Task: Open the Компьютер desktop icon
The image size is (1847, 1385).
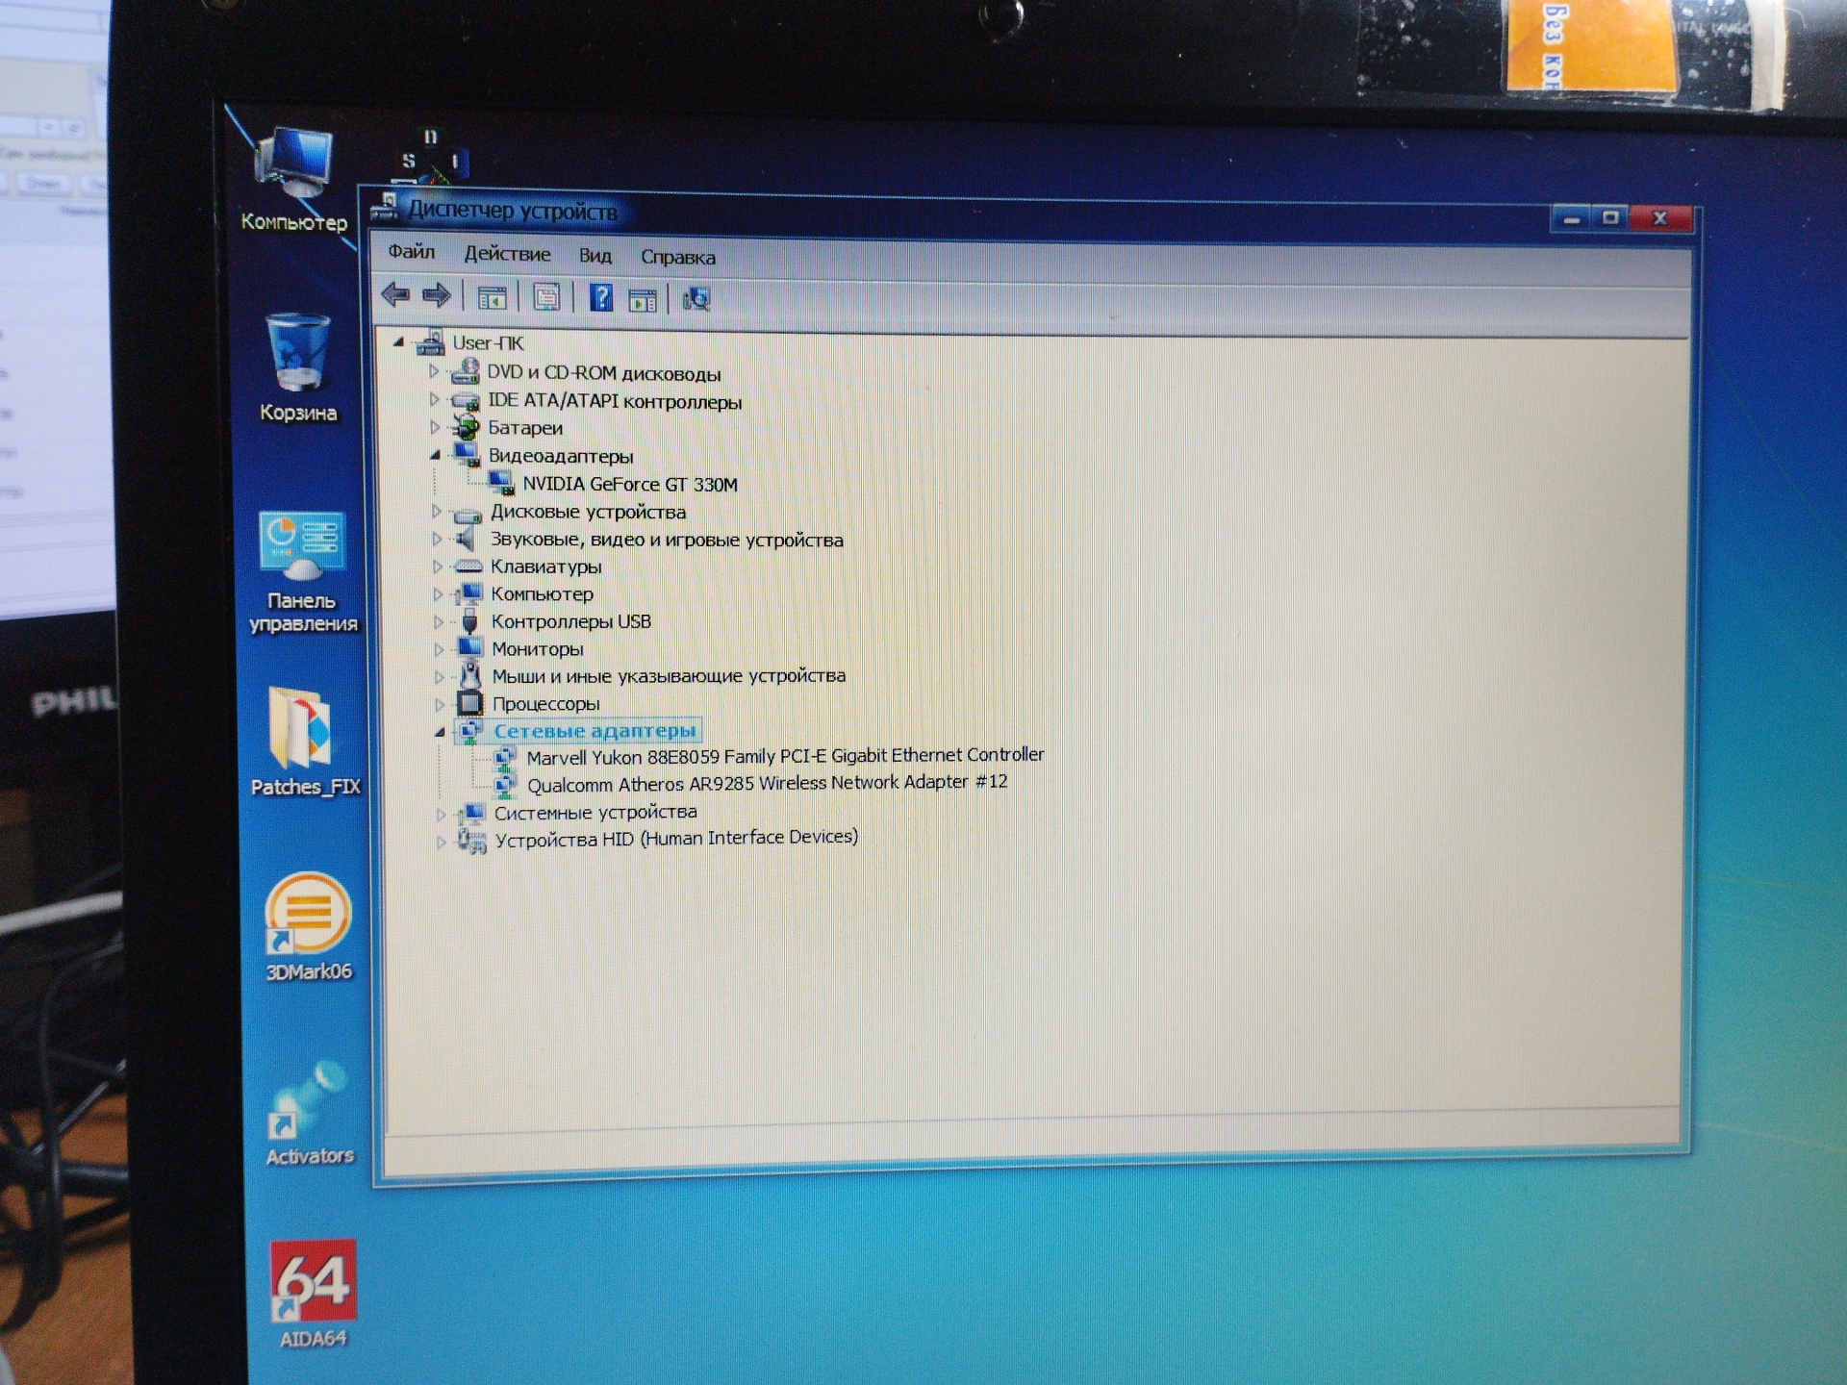Action: click(294, 180)
